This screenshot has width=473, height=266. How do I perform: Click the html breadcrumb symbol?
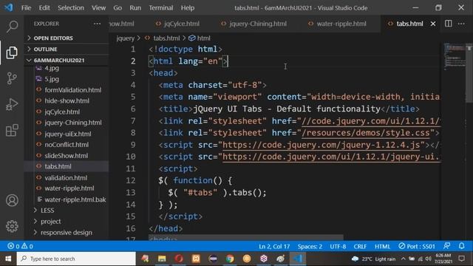200,38
